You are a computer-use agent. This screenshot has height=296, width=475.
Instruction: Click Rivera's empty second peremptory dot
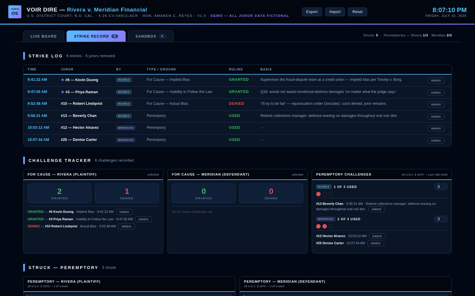click(x=325, y=194)
